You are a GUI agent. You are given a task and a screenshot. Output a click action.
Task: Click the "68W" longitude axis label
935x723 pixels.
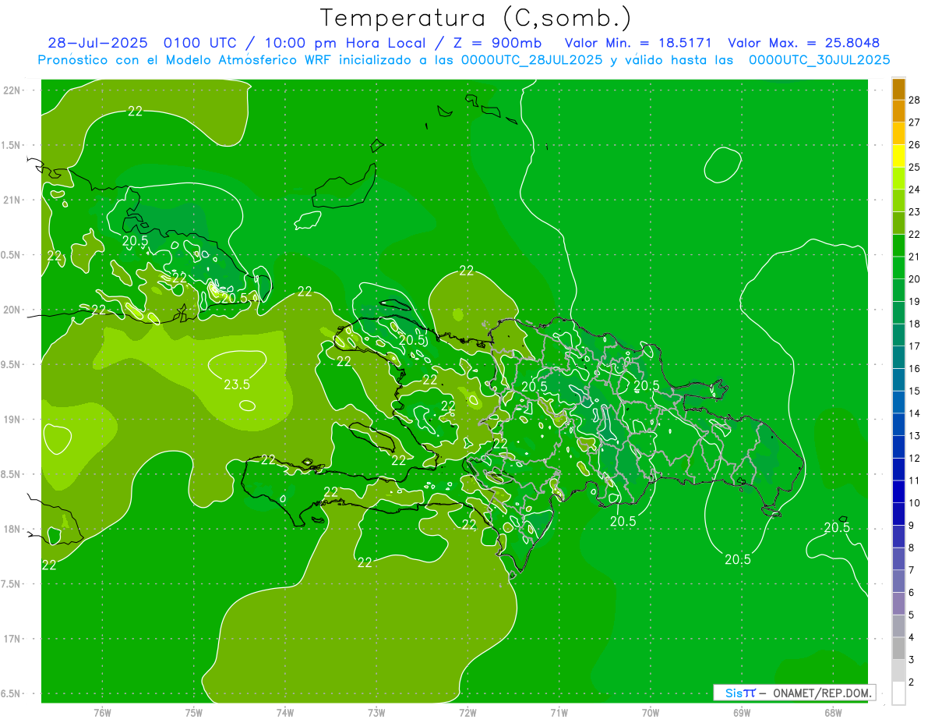[x=832, y=713]
